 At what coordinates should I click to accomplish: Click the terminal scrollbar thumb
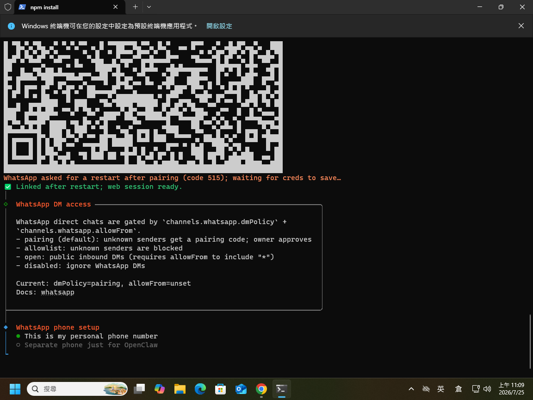pos(530,342)
